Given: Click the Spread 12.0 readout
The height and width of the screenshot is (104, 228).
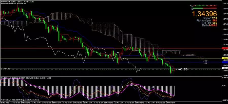Looking at the screenshot, I should tap(210, 18).
